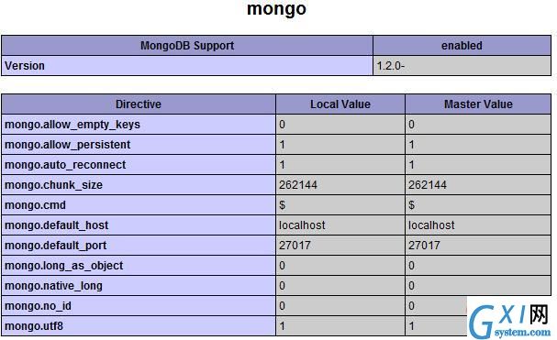
Task: Click the mongo.native_long directive name
Action: coord(53,286)
